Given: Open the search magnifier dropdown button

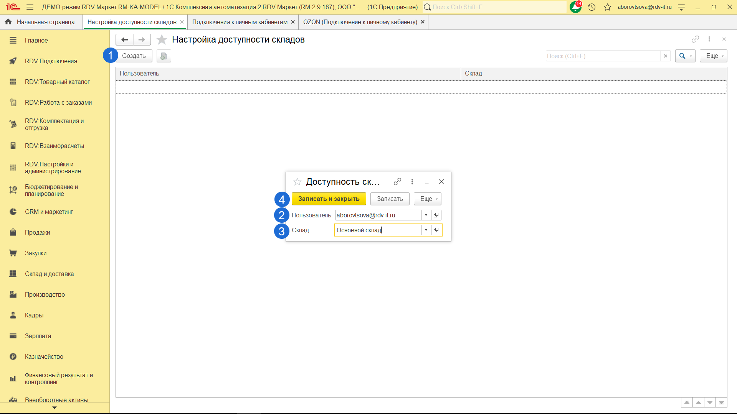Looking at the screenshot, I should pos(685,56).
